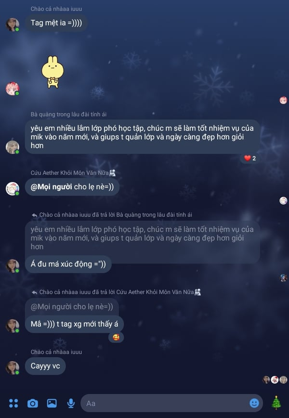Open the four-dot more actions menu
The image size is (289, 418).
(13, 403)
